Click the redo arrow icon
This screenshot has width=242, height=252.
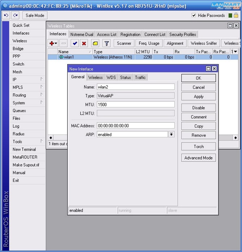[x=15, y=16]
